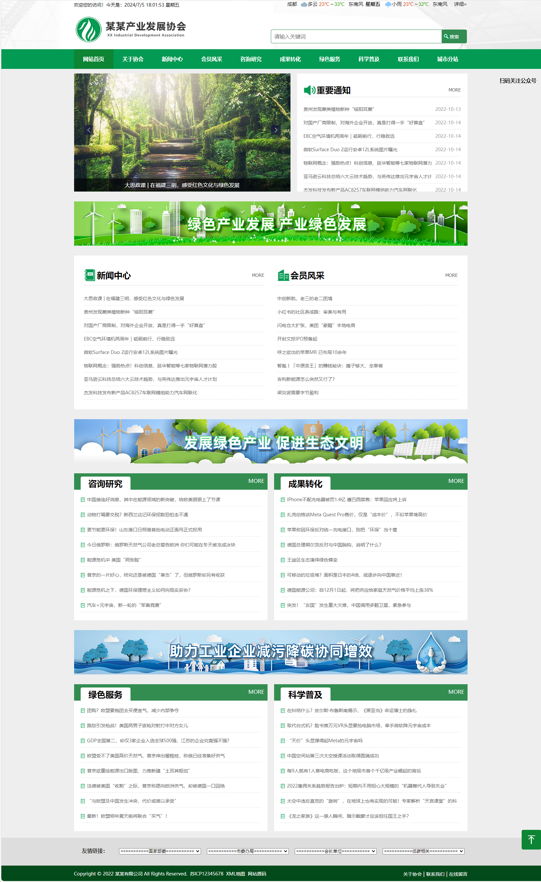Click footer XML地图 link

click(235, 874)
